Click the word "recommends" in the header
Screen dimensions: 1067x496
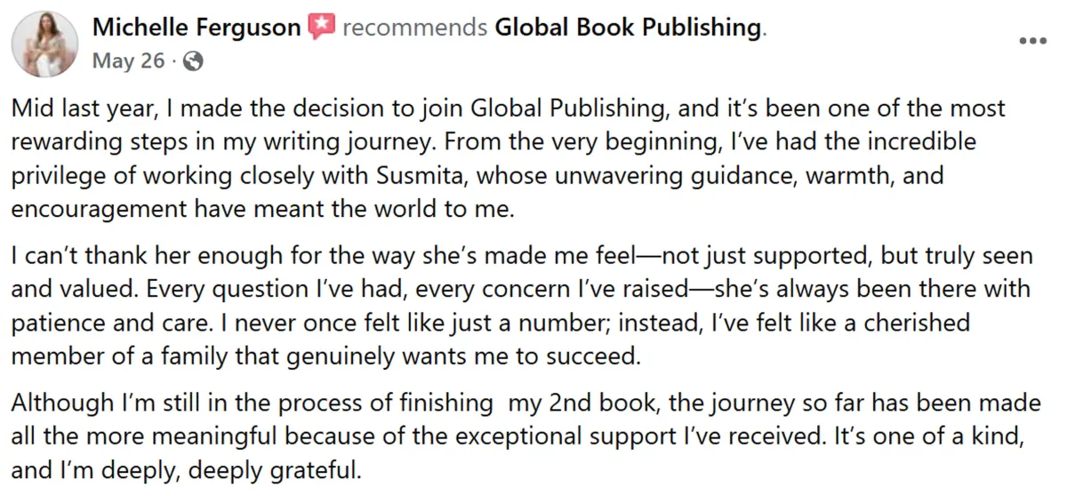[x=414, y=28]
